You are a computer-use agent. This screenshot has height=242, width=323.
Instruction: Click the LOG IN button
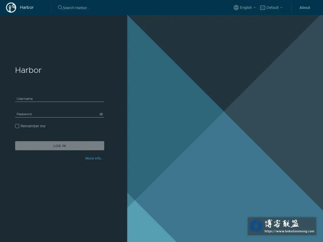coord(59,146)
